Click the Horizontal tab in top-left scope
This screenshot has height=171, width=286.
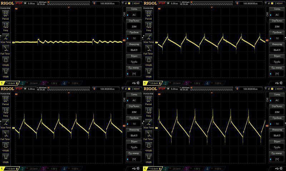(5, 8)
